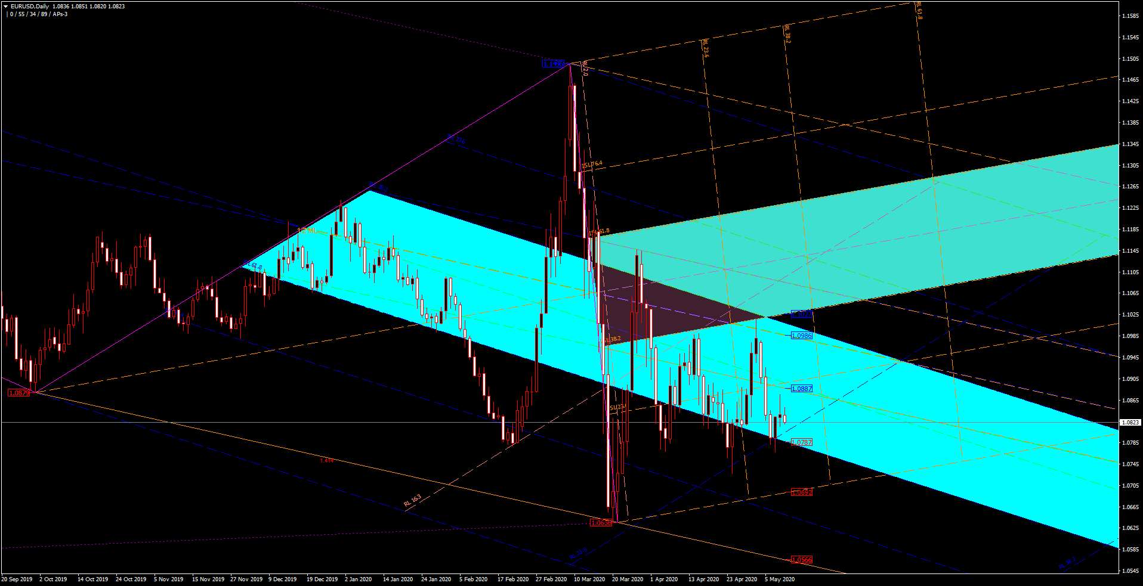The width and height of the screenshot is (1143, 586).
Task: Click the 14 Jan 2020 date on the time axis
Action: click(398, 579)
